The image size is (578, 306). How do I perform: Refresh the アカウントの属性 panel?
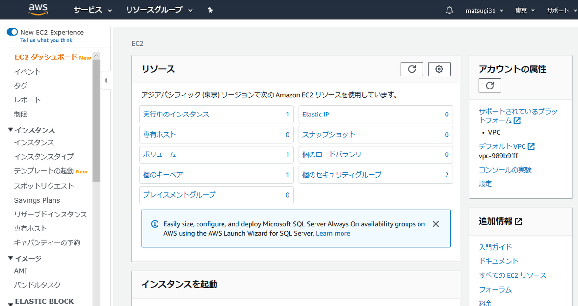point(490,85)
